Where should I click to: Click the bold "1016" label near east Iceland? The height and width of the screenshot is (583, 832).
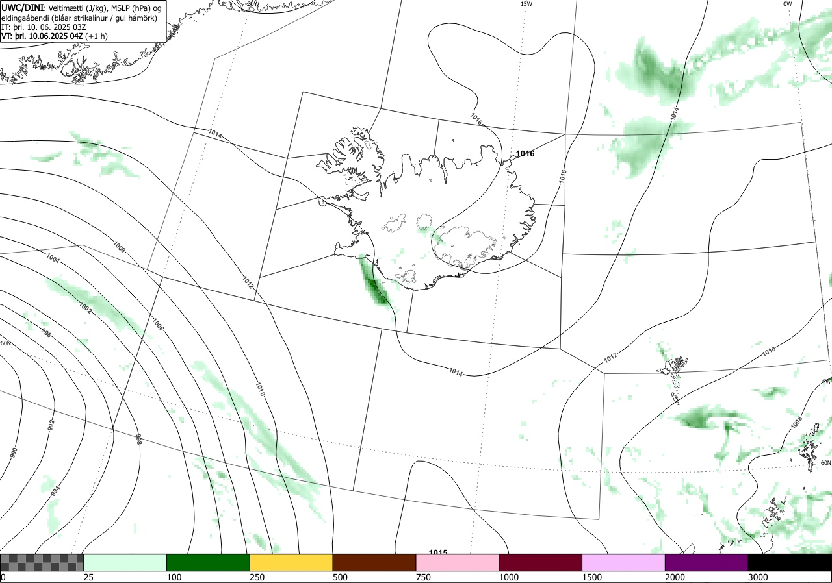(525, 154)
